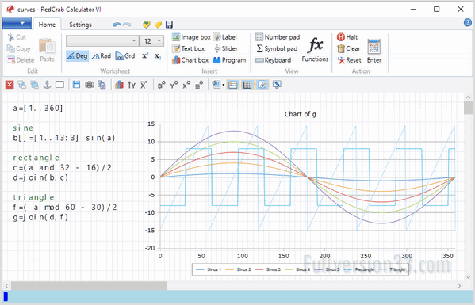Toggle the highlighted link chart button
This screenshot has height=305, width=475.
pos(262,85)
